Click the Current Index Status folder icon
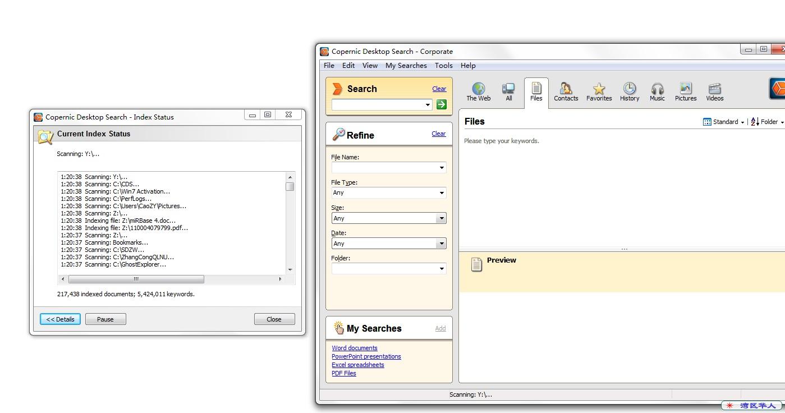 click(x=45, y=136)
